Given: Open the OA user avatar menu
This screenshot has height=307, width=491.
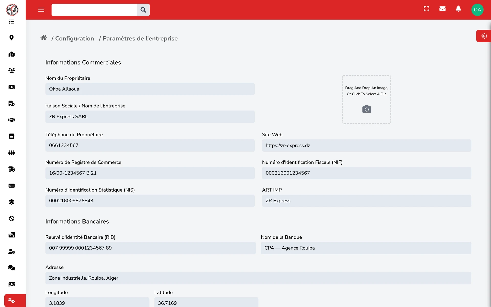Looking at the screenshot, I should point(477,10).
